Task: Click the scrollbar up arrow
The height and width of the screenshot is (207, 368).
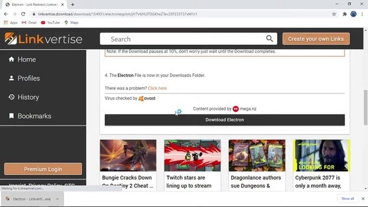Action: [x=366, y=30]
